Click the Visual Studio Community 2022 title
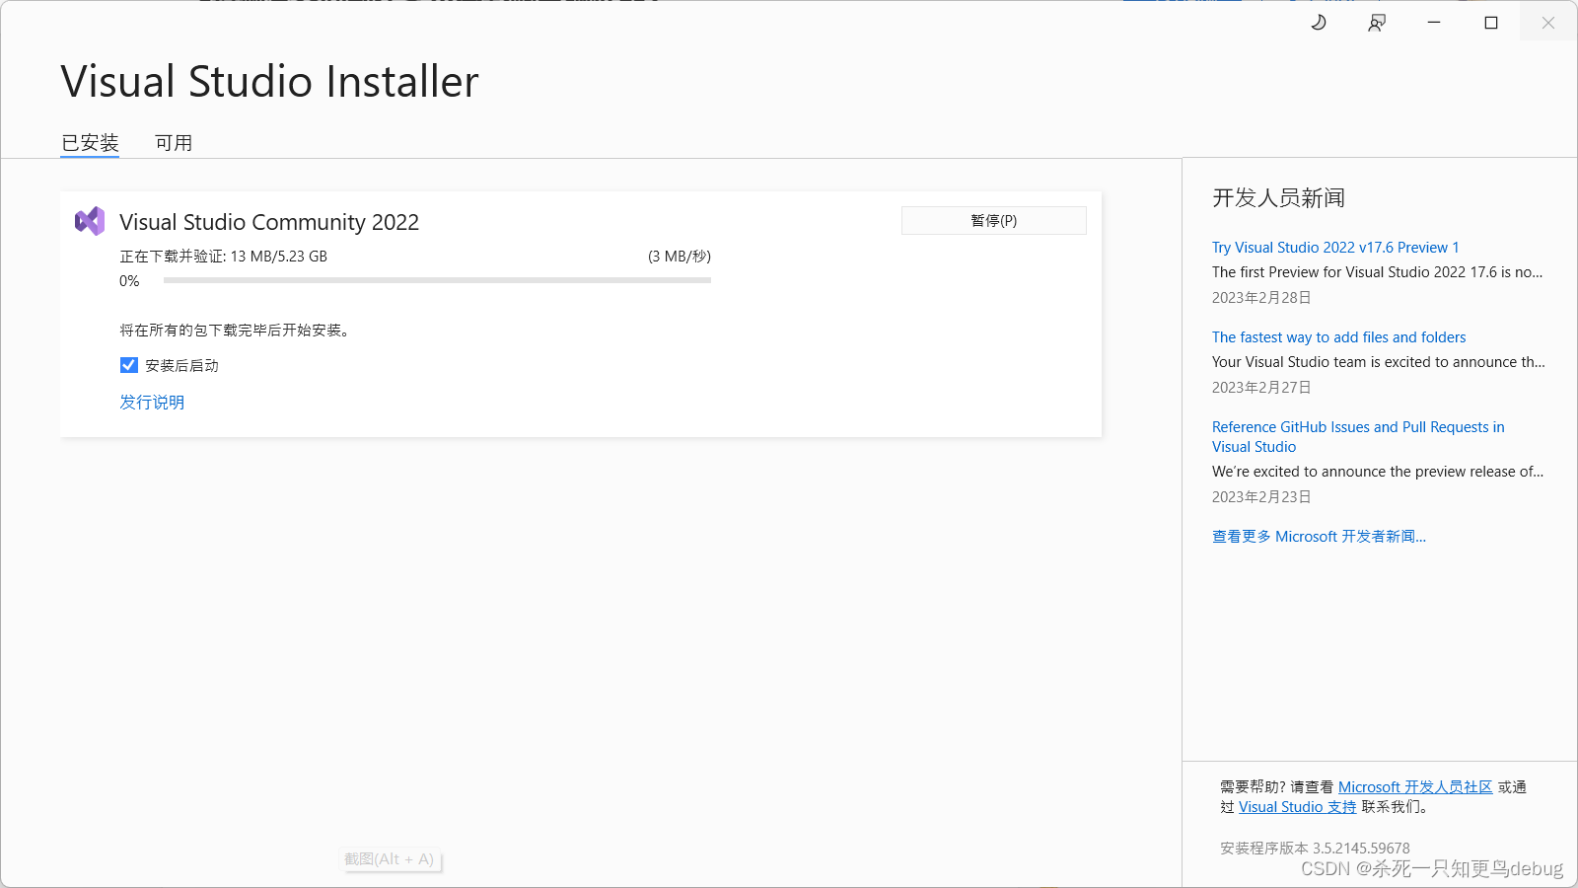 [268, 221]
